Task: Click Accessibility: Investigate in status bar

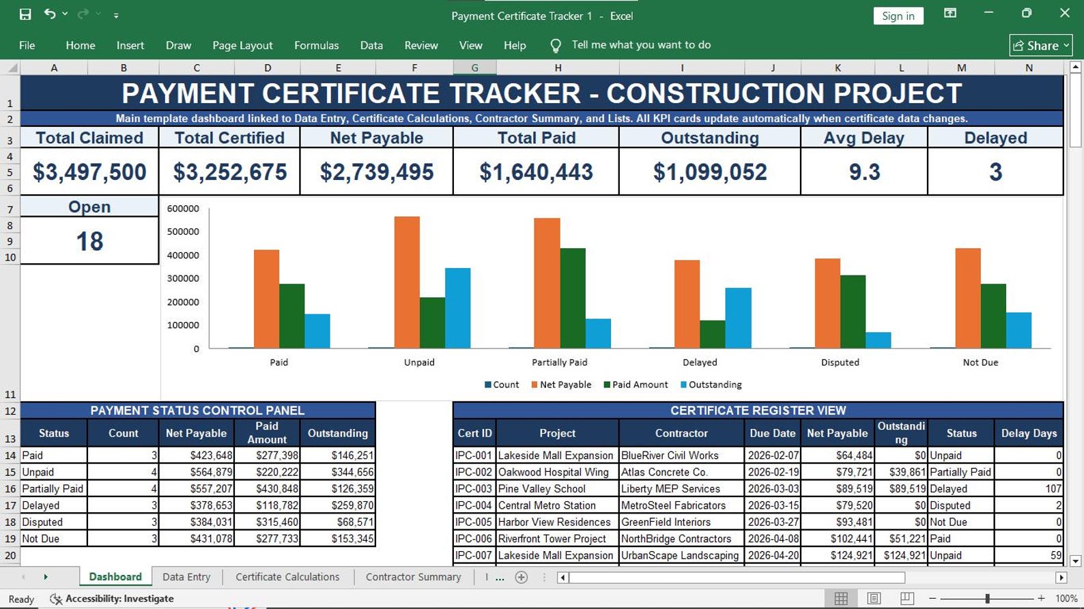Action: 112,598
